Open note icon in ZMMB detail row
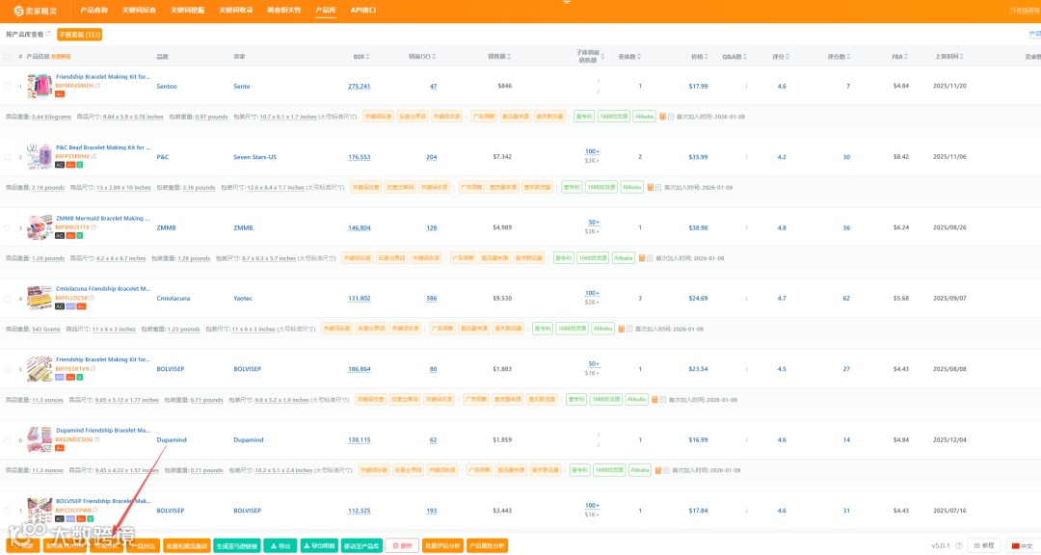This screenshot has width=1041, height=555. point(650,258)
